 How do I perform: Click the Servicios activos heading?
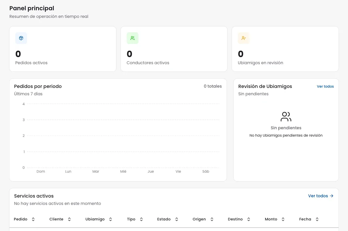(x=34, y=196)
